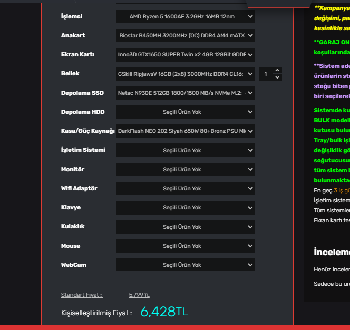Click the İnceleme heading on the right
Screen dimensions: 350x330
pyautogui.click(x=332, y=252)
